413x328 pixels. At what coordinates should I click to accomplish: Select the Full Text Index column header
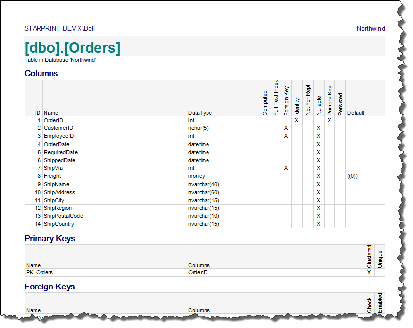click(276, 97)
